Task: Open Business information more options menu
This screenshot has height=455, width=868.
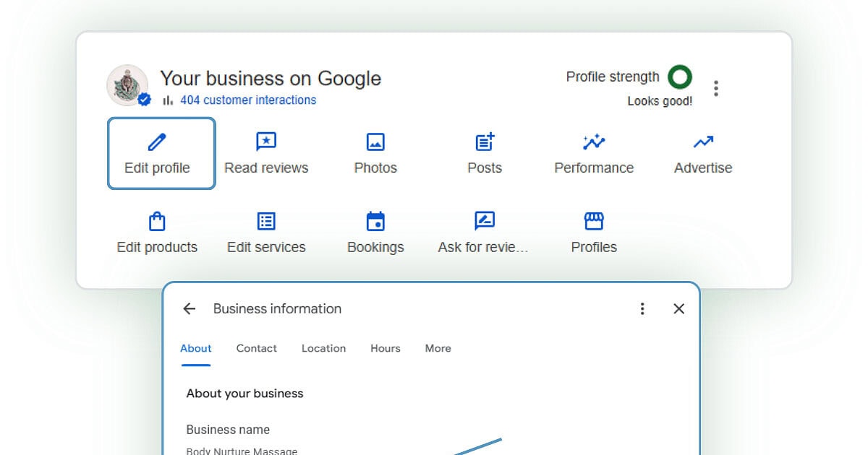Action: 642,309
